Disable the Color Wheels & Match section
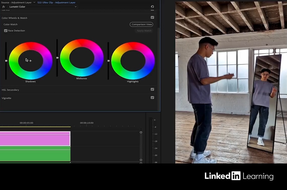Viewport: 287px width, 190px height. click(x=152, y=18)
